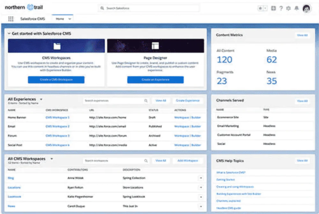Screen dimensions: 319x214
Task: Click the user profile avatar
Action: [306, 8]
